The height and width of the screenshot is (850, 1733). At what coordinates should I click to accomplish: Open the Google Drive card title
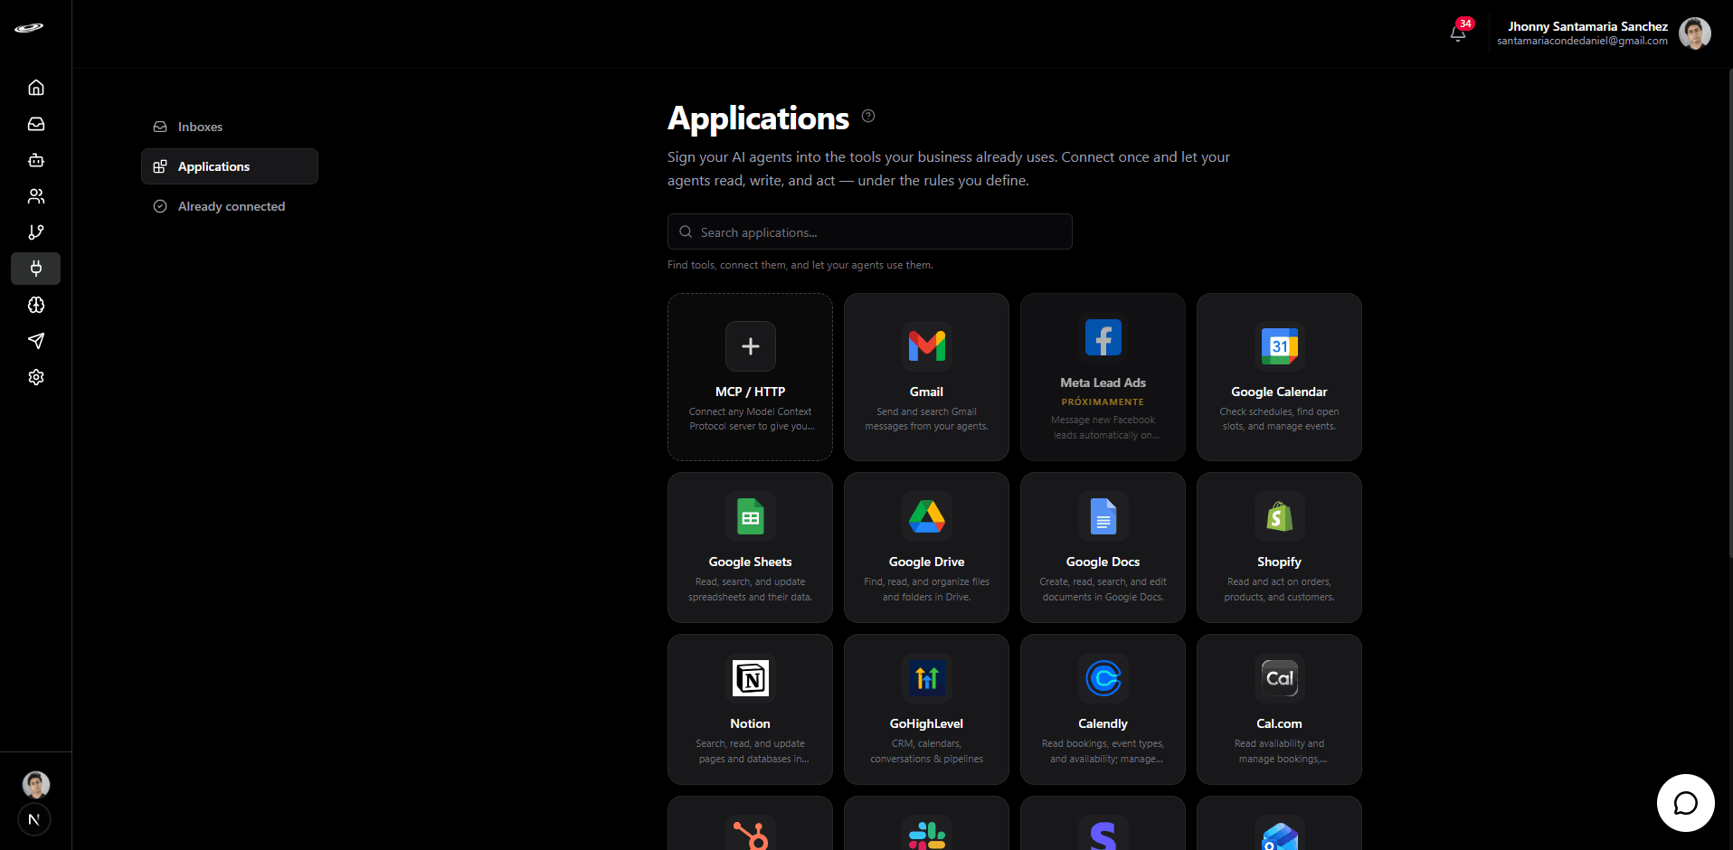click(x=927, y=562)
